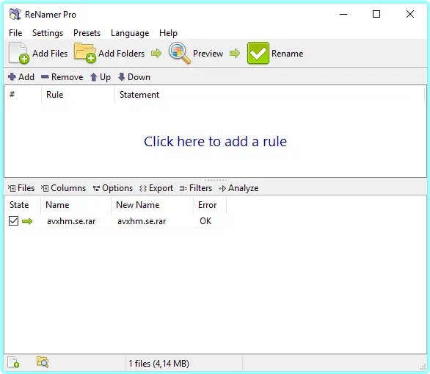Click the Preview text label
Viewport: 430px width, 374px height.
(208, 54)
